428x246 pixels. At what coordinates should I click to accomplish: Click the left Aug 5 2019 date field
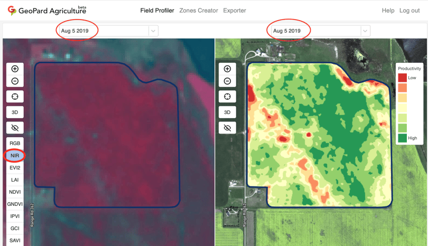(x=109, y=31)
